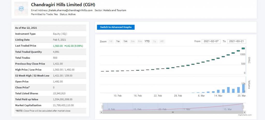Image resolution: width=265 pixels, height=120 pixels.
Task: Select the 1m zoom range
Action: (x=125, y=41)
